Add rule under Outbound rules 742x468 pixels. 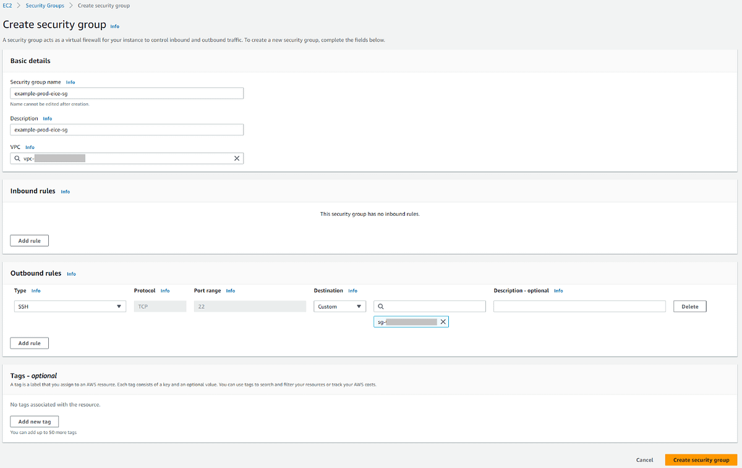point(30,343)
